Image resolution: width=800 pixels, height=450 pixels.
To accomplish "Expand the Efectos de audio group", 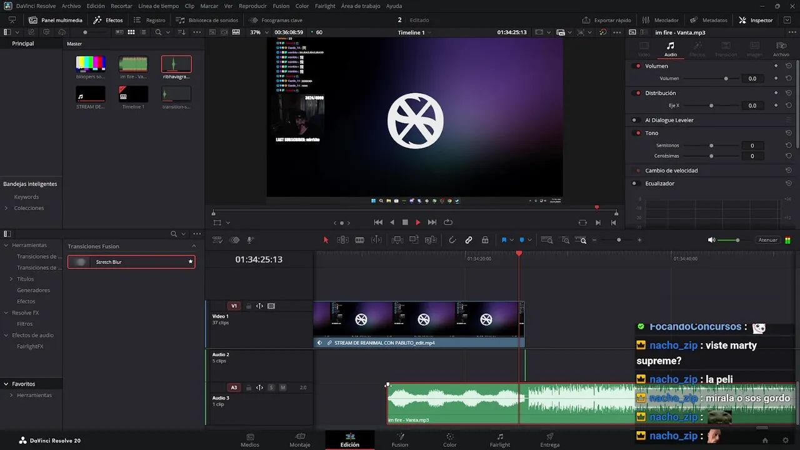I will point(6,335).
